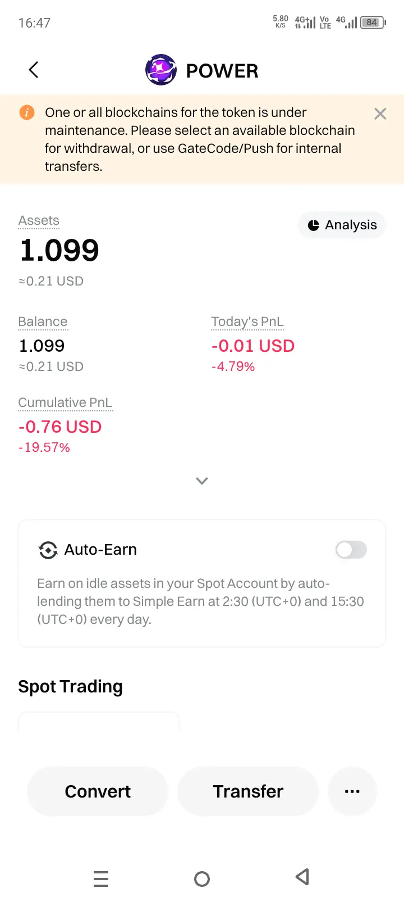Open the three-dots more options button
Screen dimensions: 404x906
pos(352,791)
